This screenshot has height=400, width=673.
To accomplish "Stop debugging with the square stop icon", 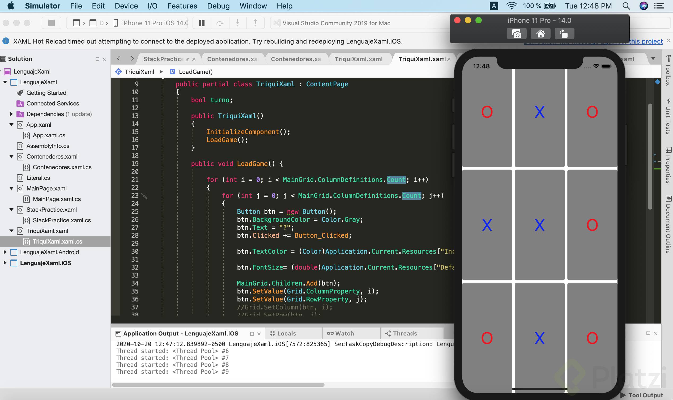I will pos(51,23).
